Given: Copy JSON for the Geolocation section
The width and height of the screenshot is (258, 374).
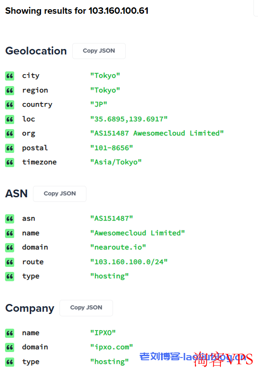Looking at the screenshot, I should pyautogui.click(x=99, y=51).
